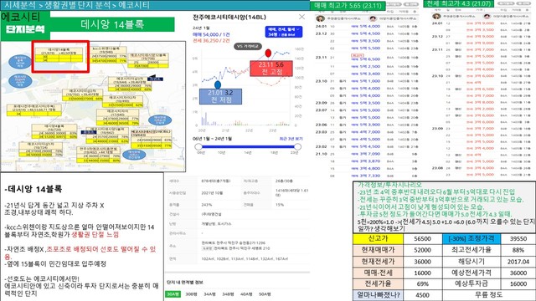Click the second agent avatar in 매매 list
The height and width of the screenshot is (301, 536).
point(373,18)
